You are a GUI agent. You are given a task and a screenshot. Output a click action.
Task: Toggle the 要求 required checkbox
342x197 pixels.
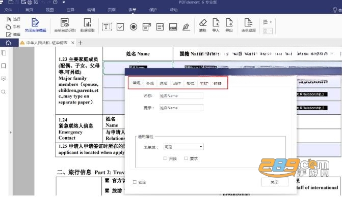click(x=186, y=158)
